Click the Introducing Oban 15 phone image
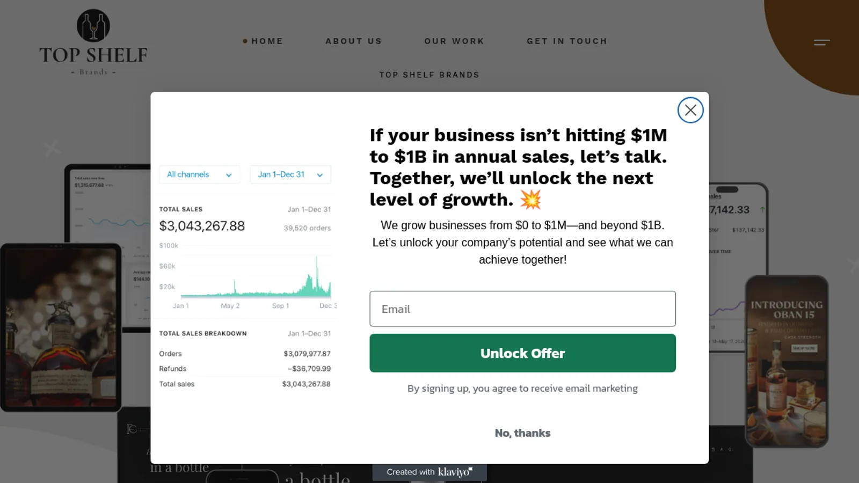Screen dimensions: 859x483 click(x=787, y=361)
